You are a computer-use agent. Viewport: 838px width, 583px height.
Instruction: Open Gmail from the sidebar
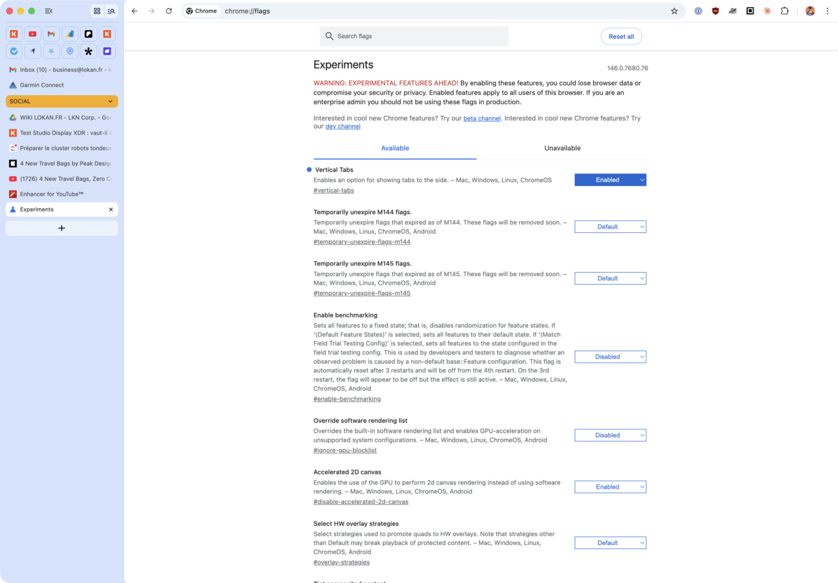[51, 34]
